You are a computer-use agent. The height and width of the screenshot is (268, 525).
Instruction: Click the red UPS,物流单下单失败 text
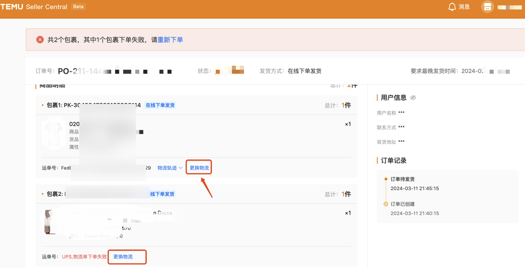(84, 257)
